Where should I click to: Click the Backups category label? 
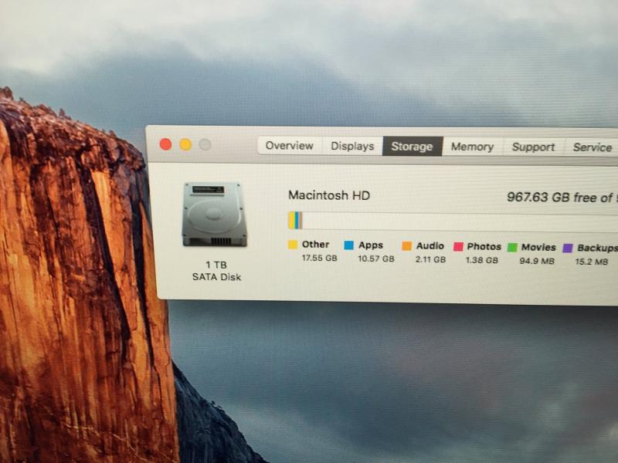(x=597, y=248)
